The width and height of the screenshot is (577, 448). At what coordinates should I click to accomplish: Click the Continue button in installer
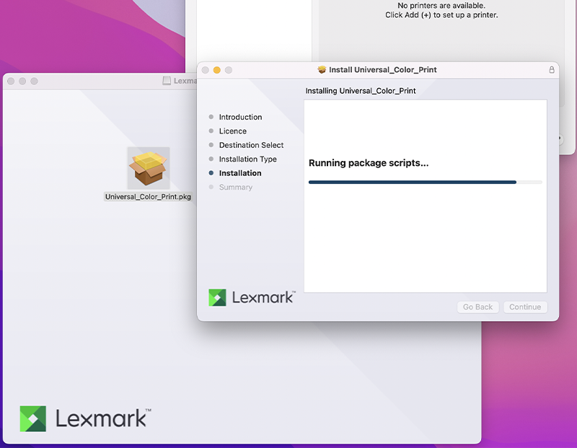coord(525,307)
